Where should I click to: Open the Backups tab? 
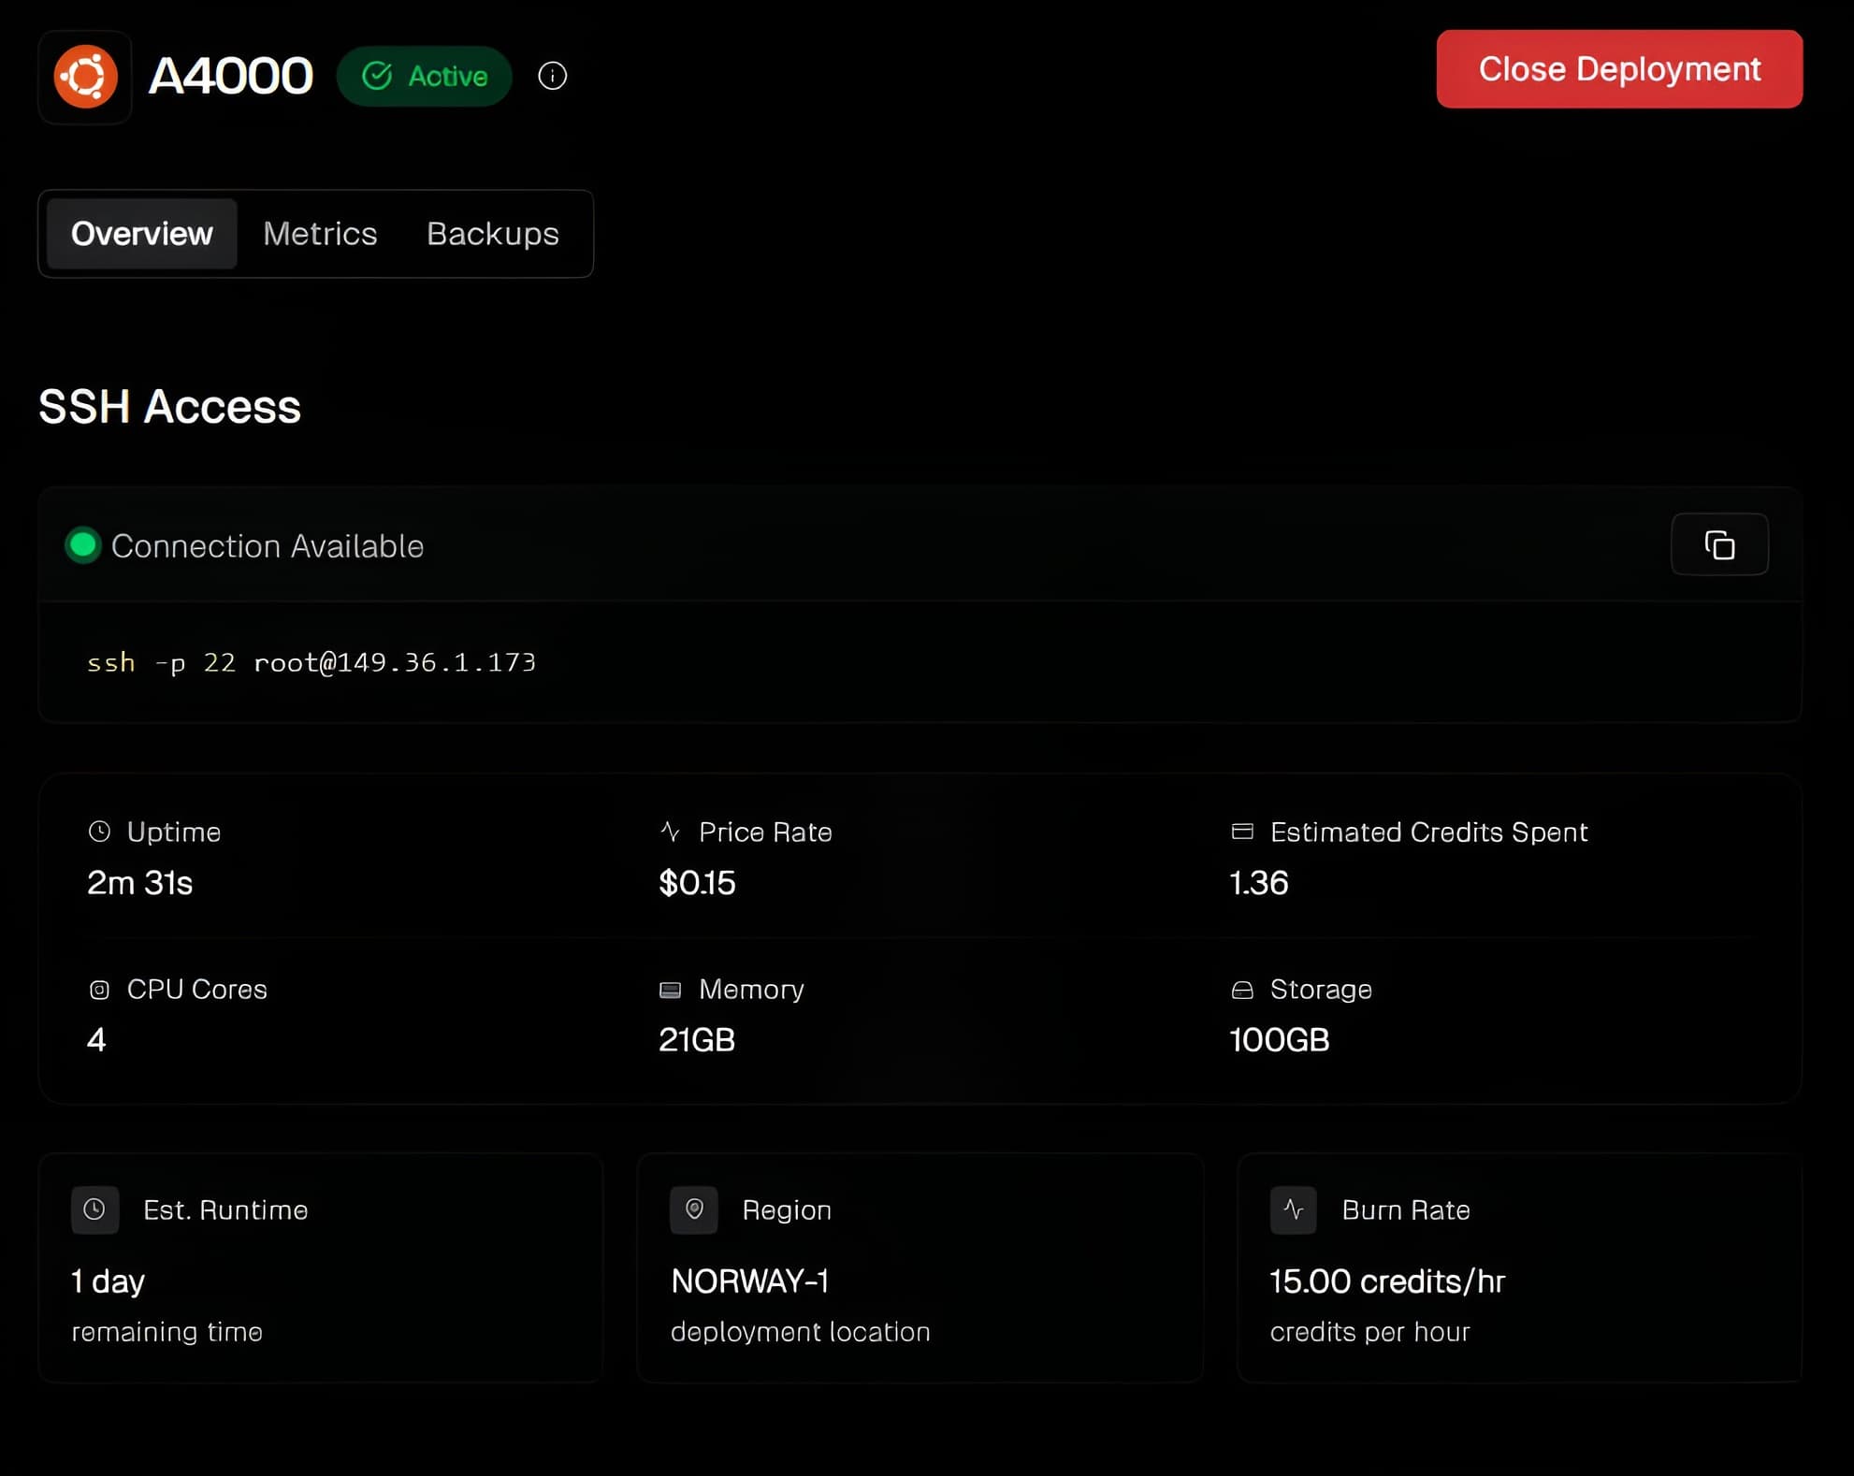(492, 234)
